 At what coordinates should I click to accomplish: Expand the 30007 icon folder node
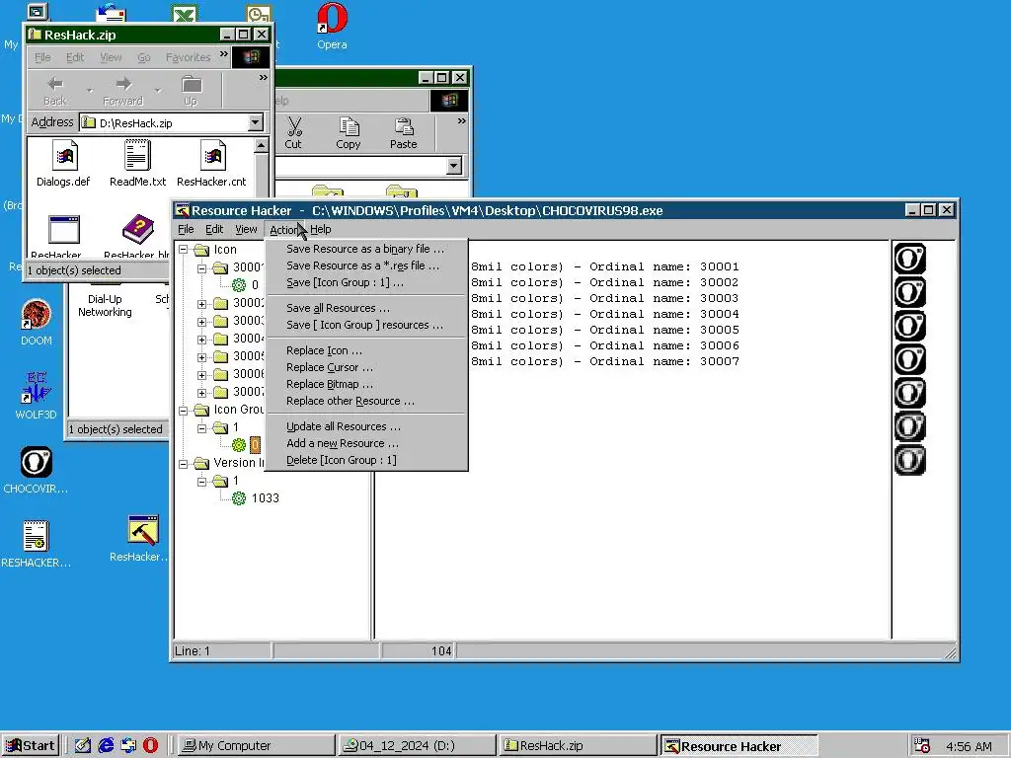[x=201, y=392]
